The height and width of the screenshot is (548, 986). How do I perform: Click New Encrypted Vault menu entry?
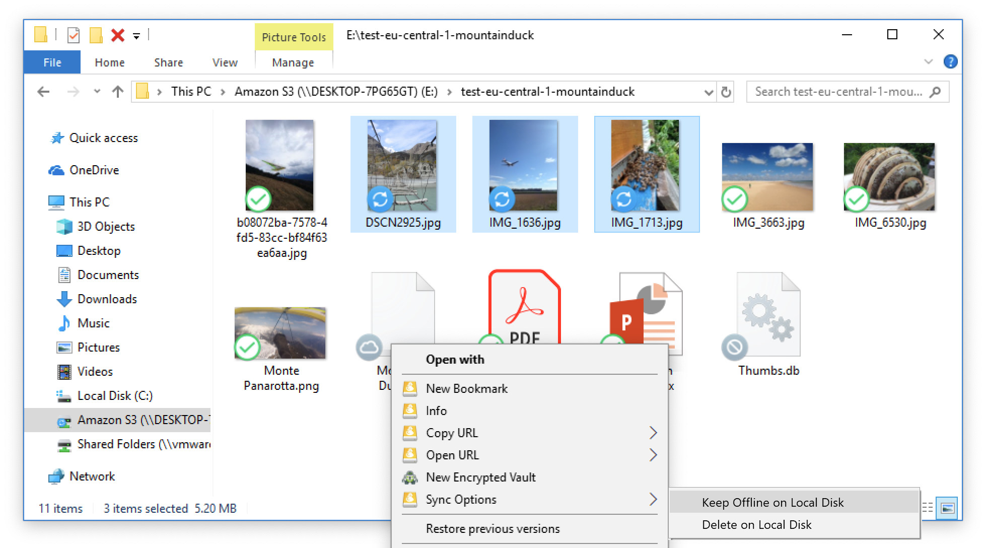480,477
